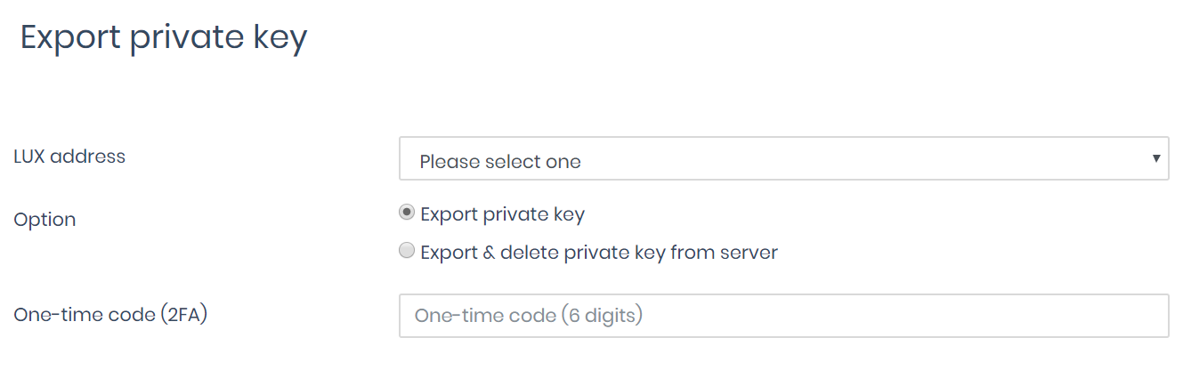Screen dimensions: 1183x370
Task: Select the 'Export private key' radio button
Action: tap(407, 213)
